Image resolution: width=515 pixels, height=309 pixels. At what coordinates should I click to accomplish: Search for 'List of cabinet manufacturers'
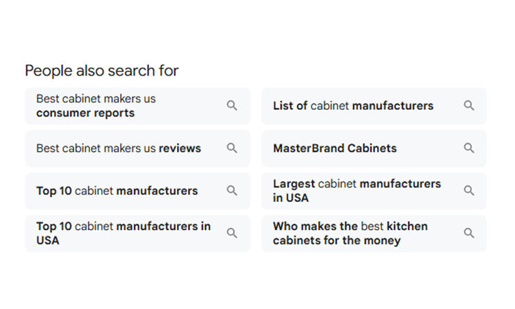(353, 106)
